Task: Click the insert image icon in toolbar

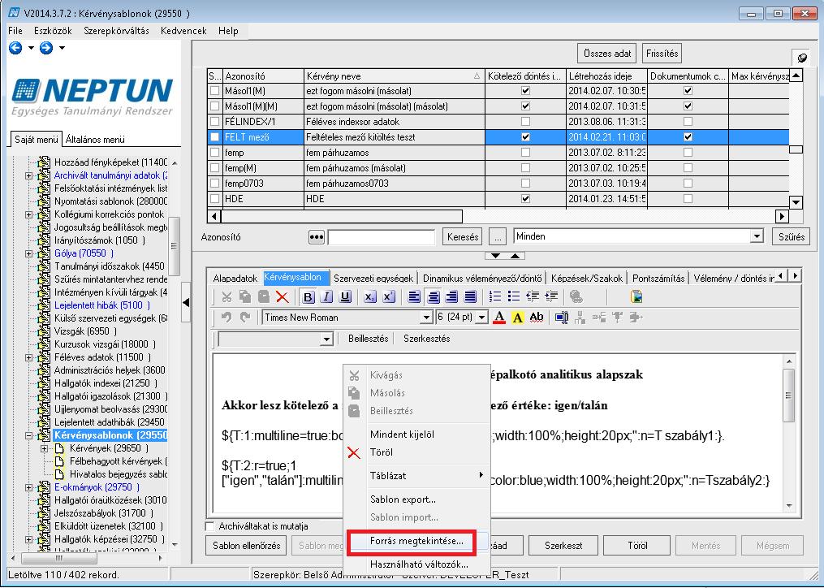Action: pyautogui.click(x=637, y=297)
